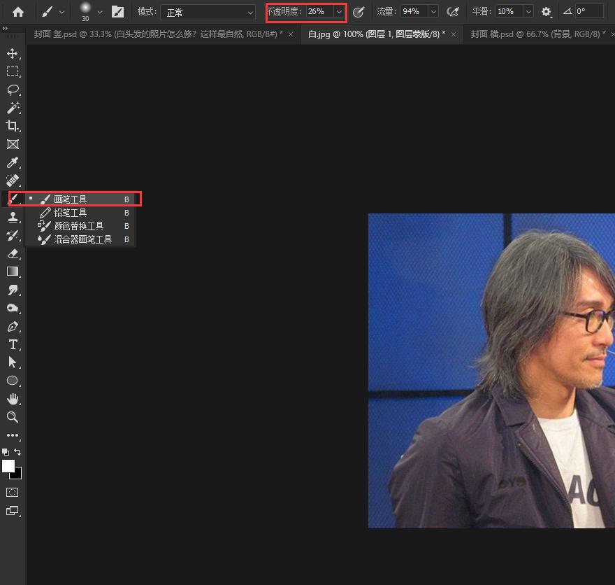Image resolution: width=615 pixels, height=585 pixels.
Task: Choose 铅笔工具 from the flyout menu
Action: pyautogui.click(x=71, y=213)
